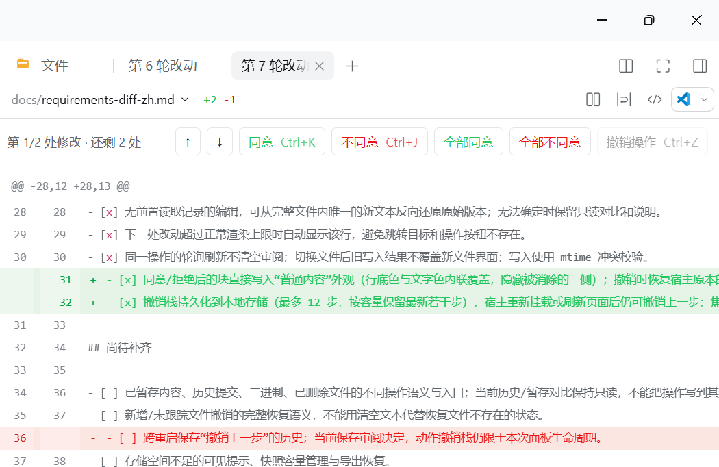
Task: Select added line 32 about 撤销栈持久化
Action: 359,302
